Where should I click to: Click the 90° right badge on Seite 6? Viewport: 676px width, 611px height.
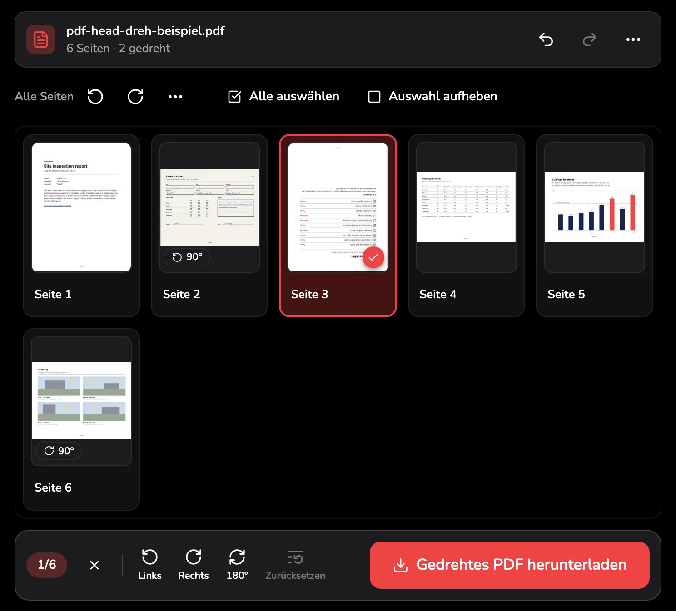[59, 451]
